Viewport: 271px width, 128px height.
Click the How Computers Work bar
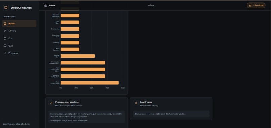coord(83,69)
